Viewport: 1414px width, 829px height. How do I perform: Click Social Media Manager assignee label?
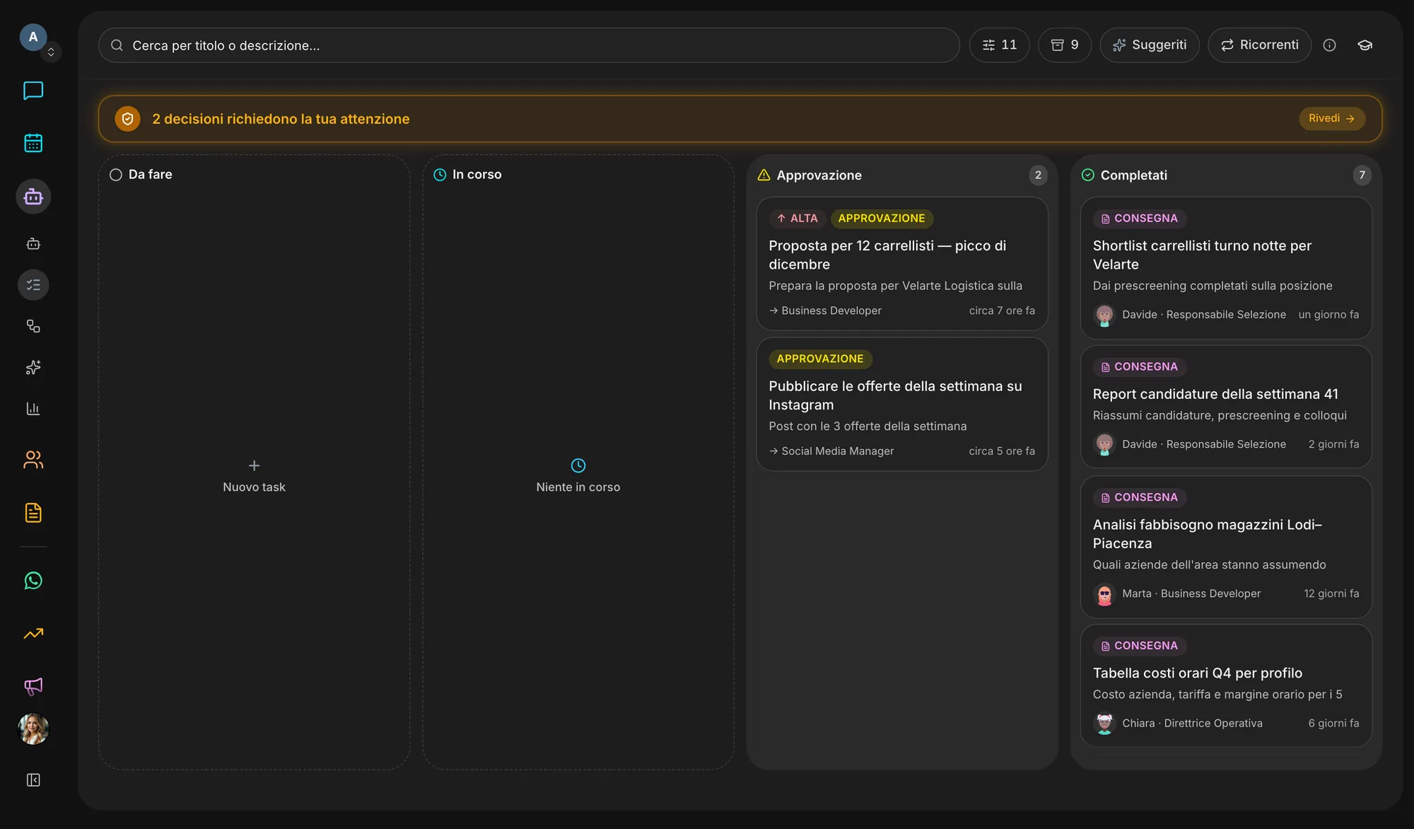point(831,451)
